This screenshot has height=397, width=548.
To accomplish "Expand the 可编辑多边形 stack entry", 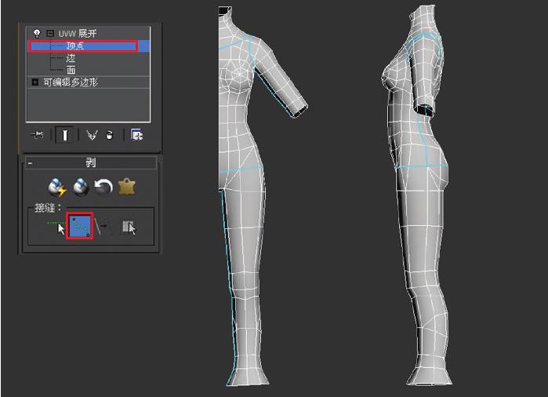I will (35, 82).
